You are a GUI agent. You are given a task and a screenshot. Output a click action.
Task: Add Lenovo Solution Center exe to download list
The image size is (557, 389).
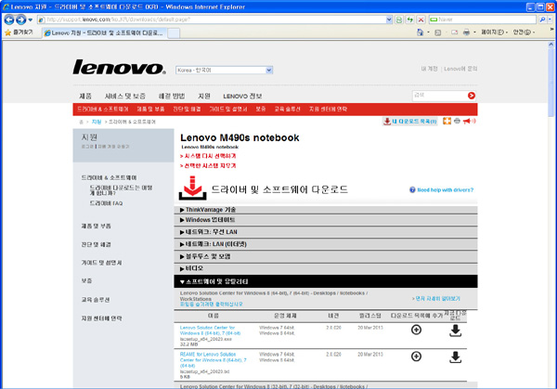(416, 330)
